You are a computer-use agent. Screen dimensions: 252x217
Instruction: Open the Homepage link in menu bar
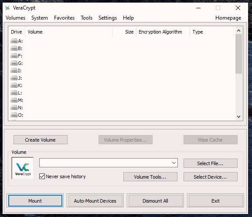click(228, 18)
